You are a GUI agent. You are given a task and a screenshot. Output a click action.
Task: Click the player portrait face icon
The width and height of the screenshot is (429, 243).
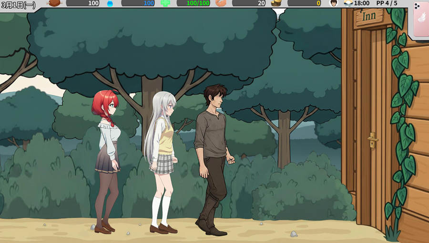tap(333, 3)
